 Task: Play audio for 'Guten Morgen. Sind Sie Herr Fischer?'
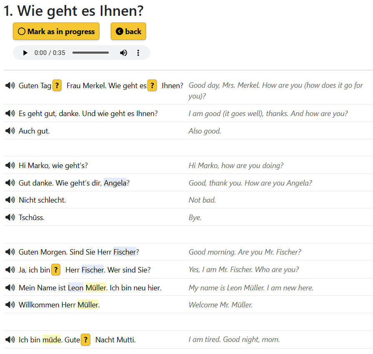tap(10, 252)
